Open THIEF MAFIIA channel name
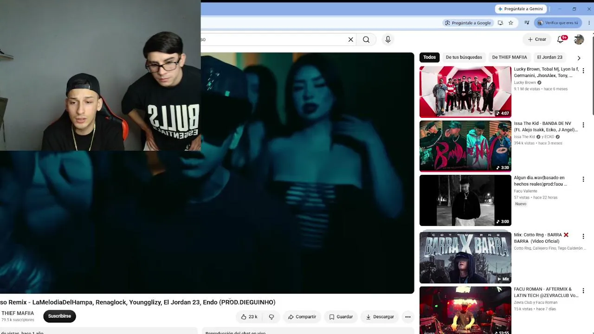Viewport: 594px width, 334px height. (x=18, y=313)
